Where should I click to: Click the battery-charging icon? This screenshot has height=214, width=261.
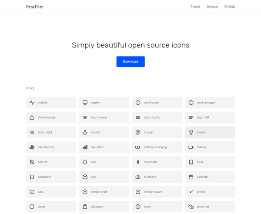(x=138, y=147)
